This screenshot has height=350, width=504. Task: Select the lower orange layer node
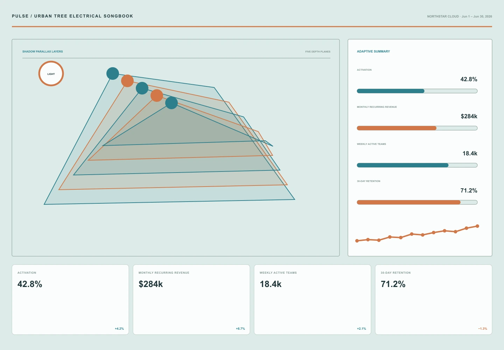tap(157, 96)
